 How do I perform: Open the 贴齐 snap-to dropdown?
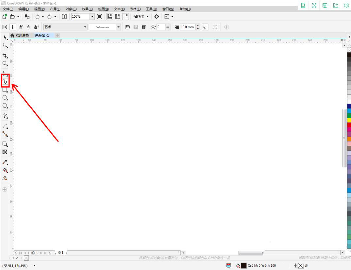141,16
